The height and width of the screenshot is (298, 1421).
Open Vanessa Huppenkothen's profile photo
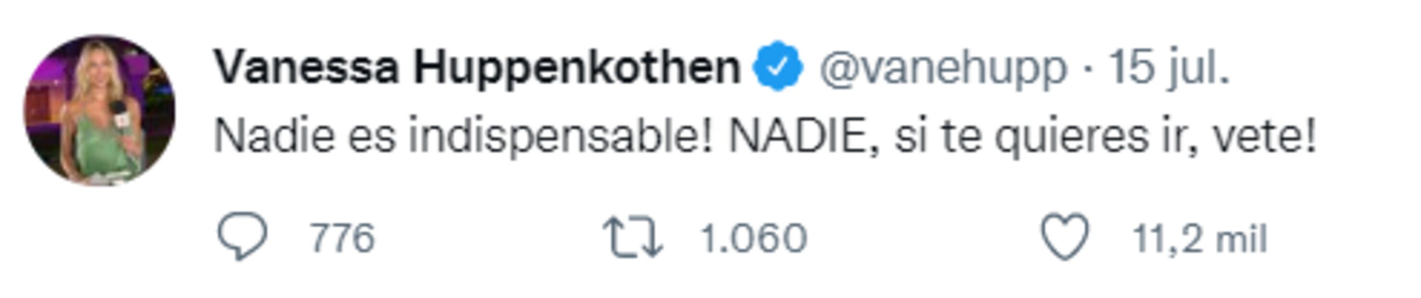pos(99,110)
